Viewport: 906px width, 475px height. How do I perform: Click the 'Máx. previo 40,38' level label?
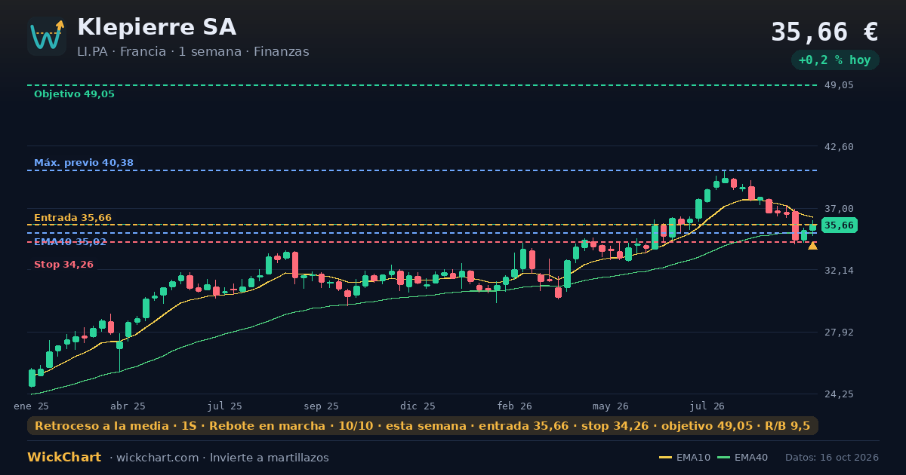point(84,163)
